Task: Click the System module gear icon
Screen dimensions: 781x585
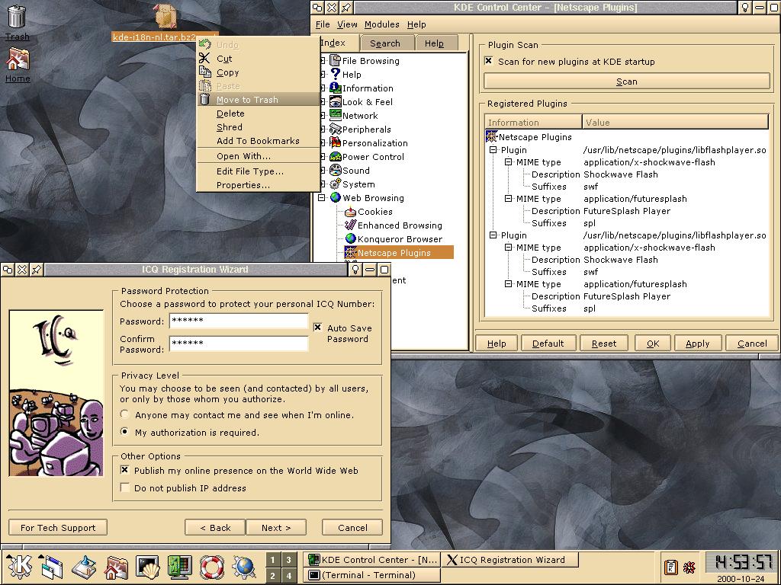Action: [336, 184]
